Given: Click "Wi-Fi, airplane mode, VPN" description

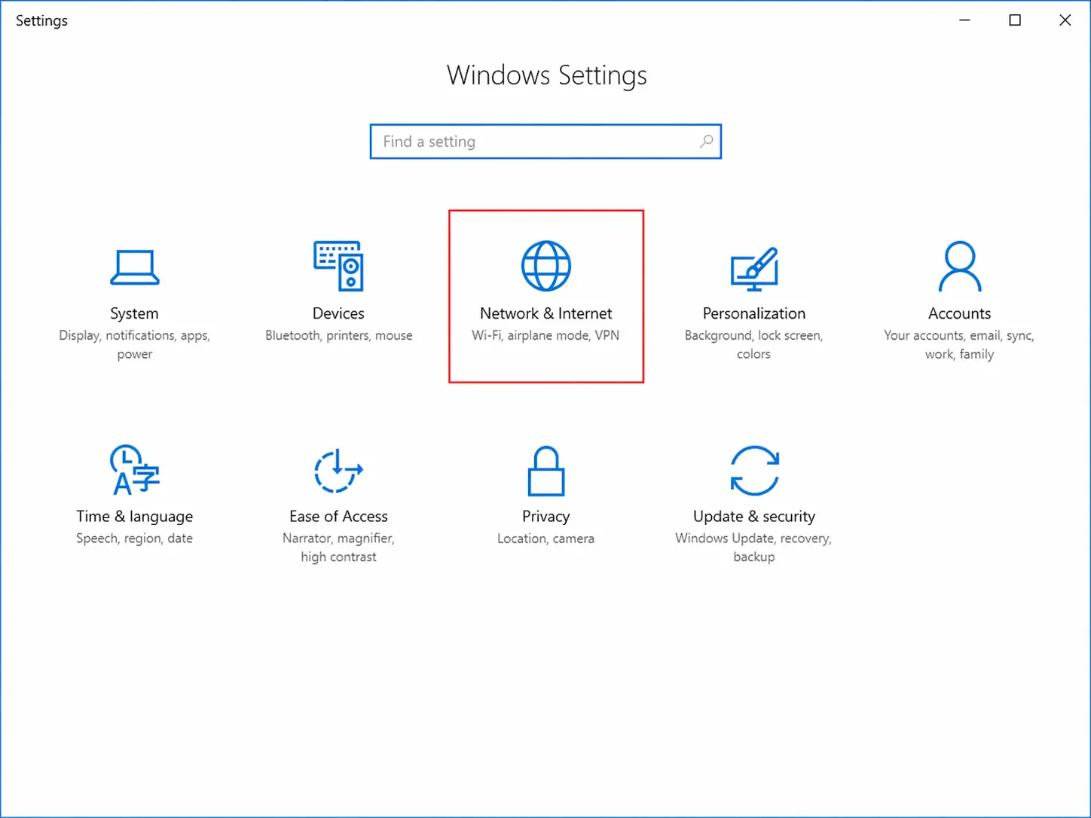Looking at the screenshot, I should [546, 336].
